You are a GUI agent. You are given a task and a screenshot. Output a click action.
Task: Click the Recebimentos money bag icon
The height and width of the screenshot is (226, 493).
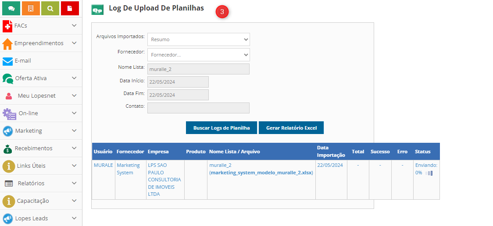pos(8,149)
